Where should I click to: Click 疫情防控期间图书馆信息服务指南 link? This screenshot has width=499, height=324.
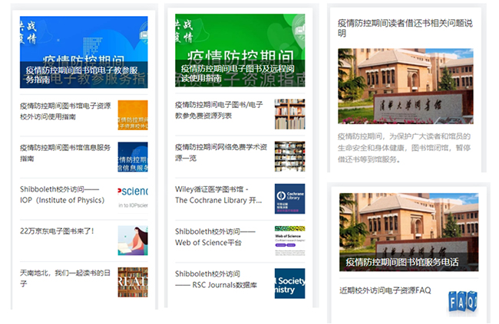pyautogui.click(x=65, y=152)
